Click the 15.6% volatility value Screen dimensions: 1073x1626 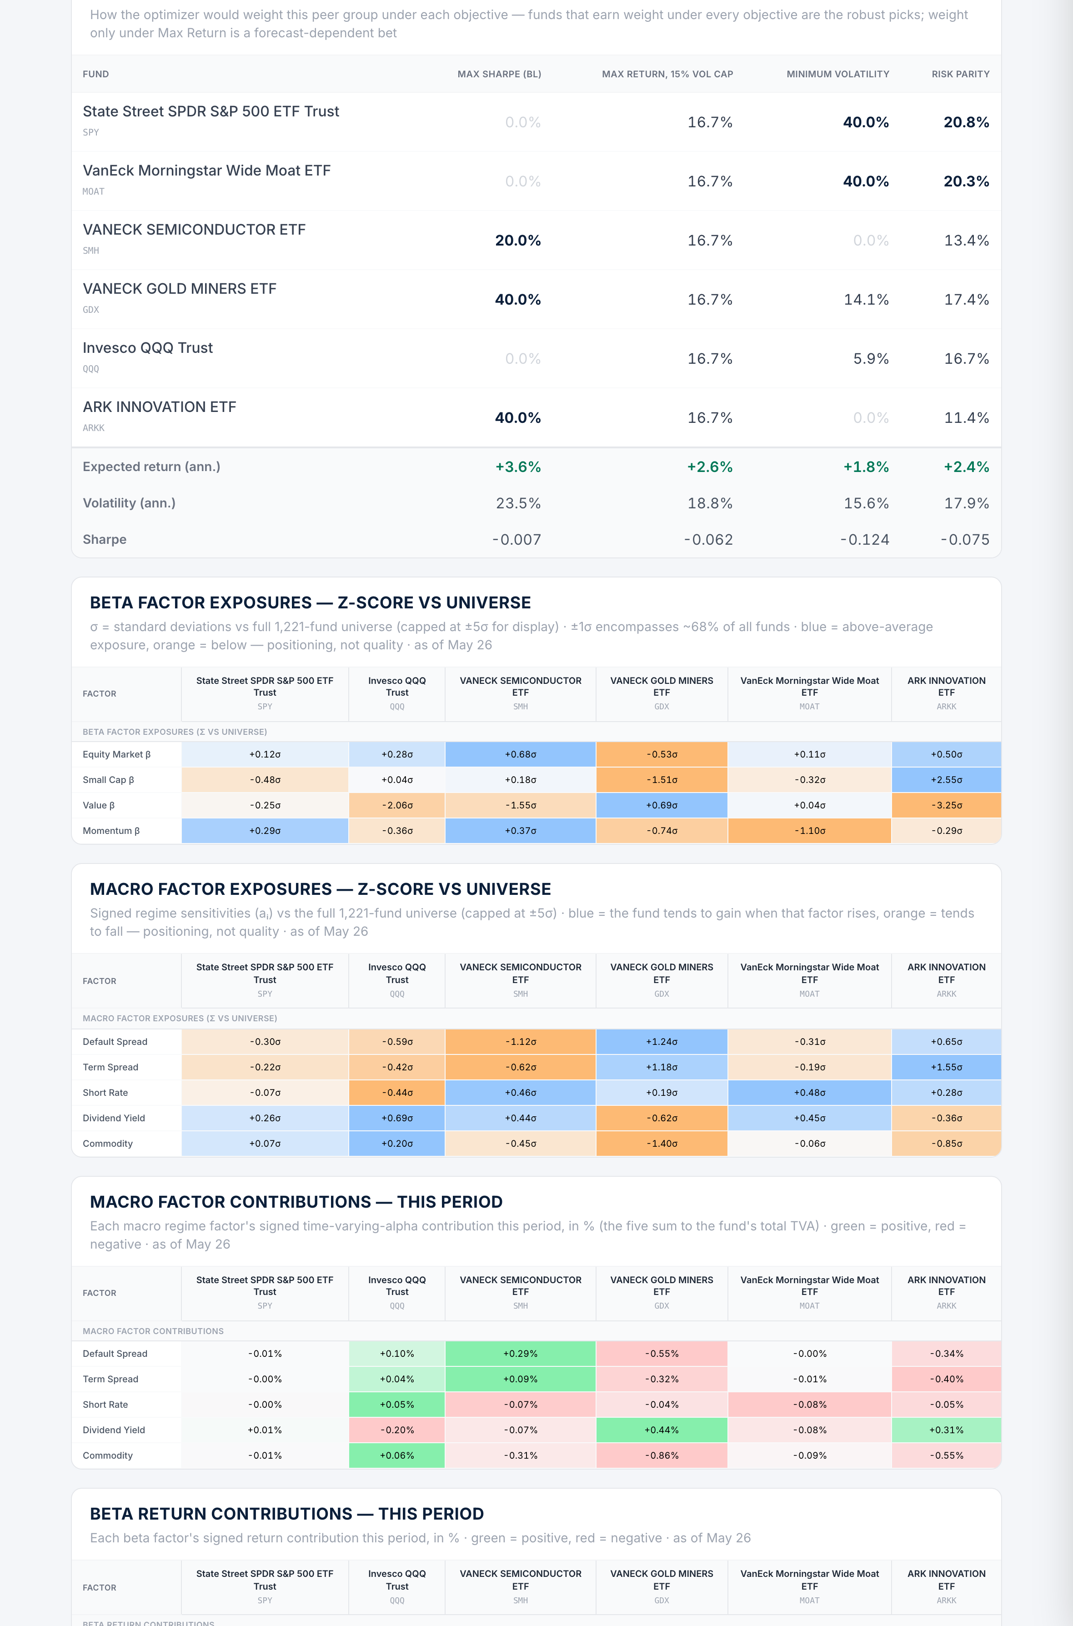866,504
